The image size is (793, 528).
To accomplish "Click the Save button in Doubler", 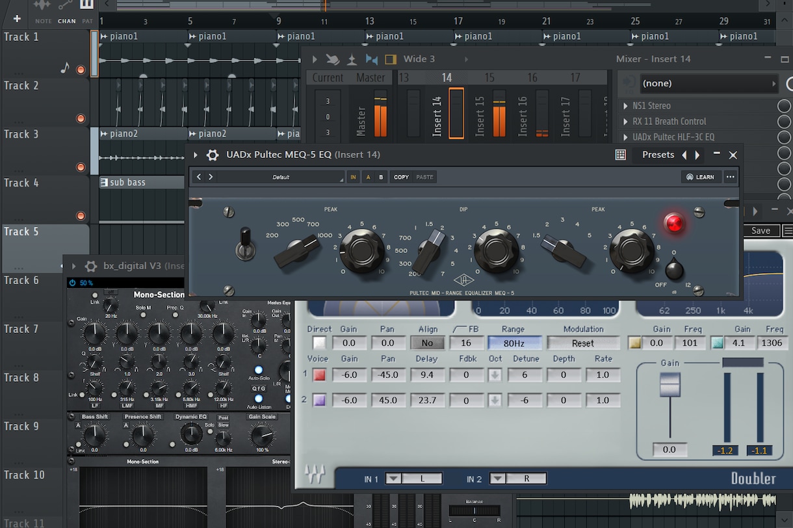I will 760,231.
